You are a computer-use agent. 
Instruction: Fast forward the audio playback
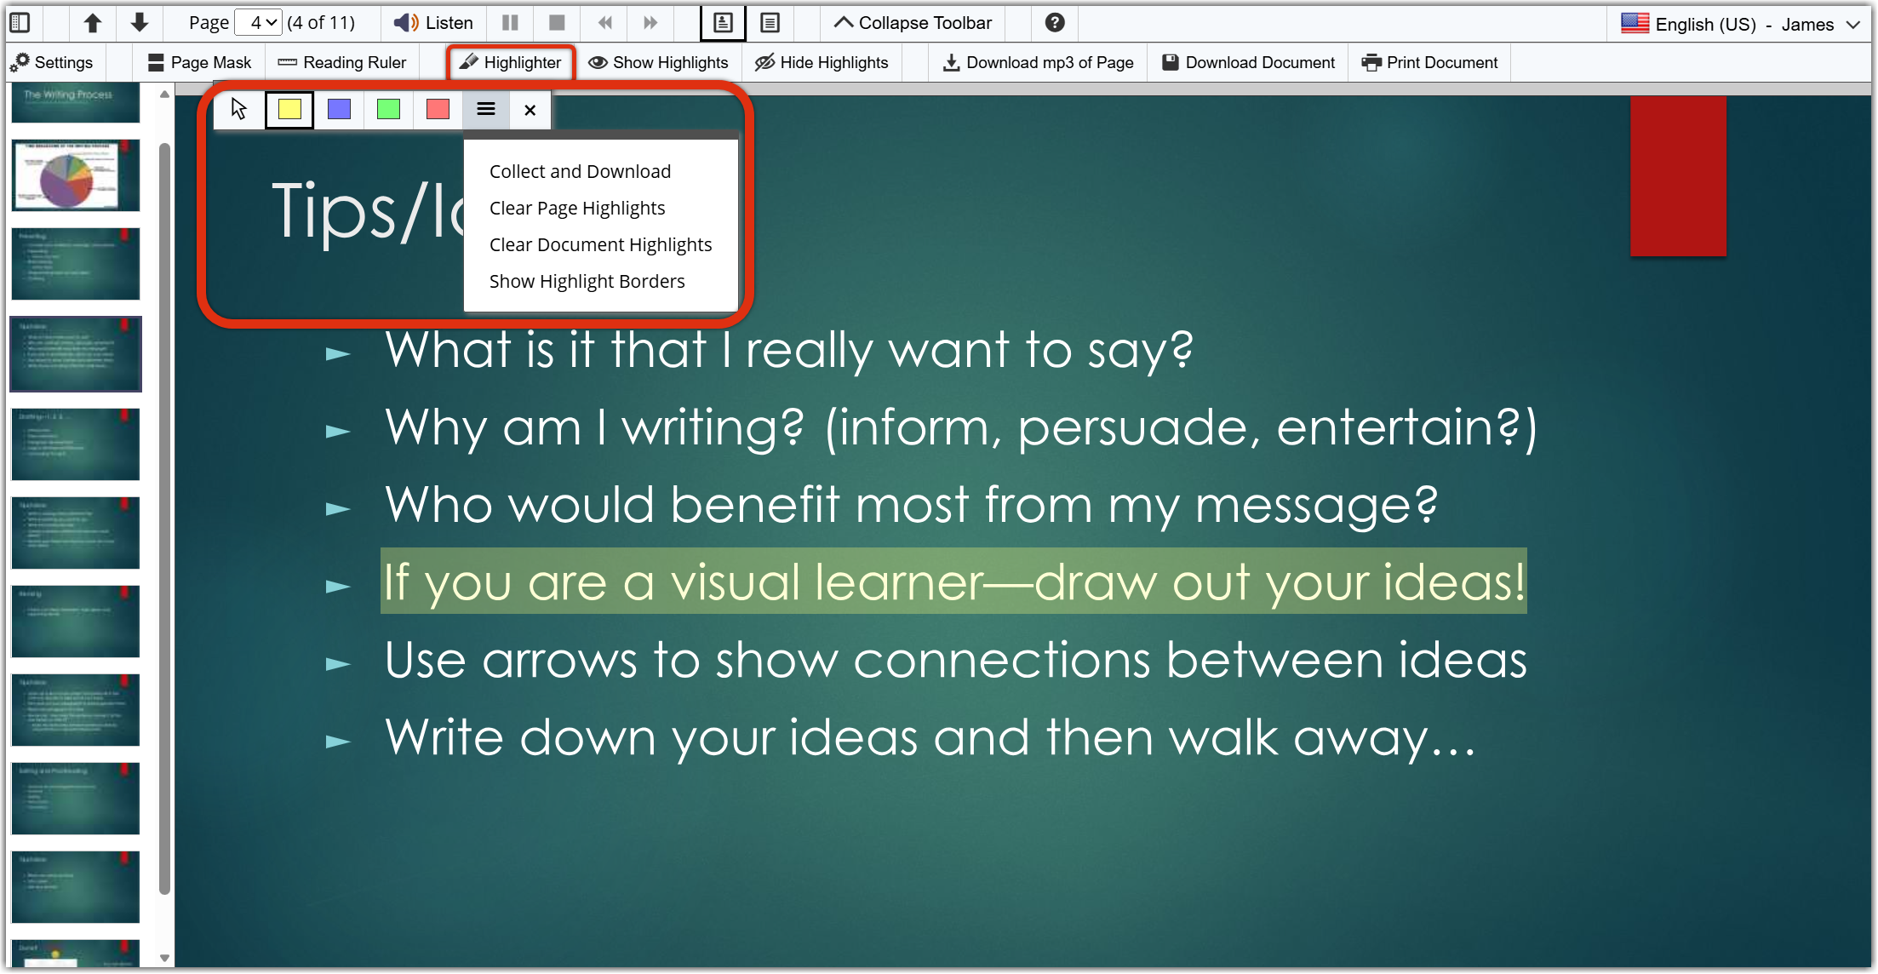point(650,23)
